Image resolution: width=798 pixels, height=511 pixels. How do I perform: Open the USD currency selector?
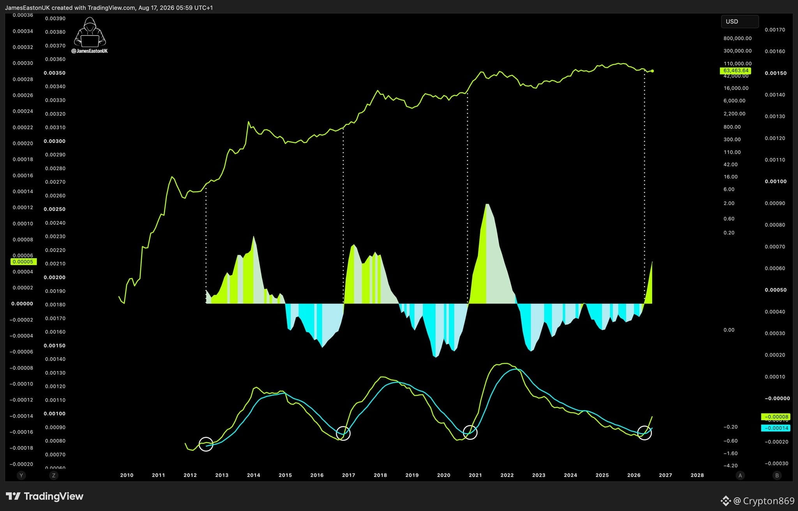click(x=740, y=21)
